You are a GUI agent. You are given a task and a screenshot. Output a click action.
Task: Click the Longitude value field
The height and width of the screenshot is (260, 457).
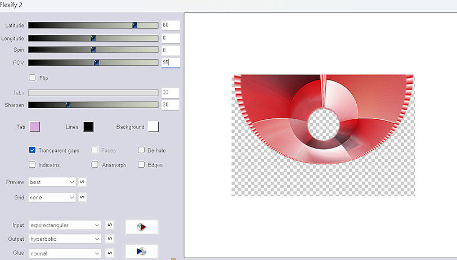coord(171,38)
